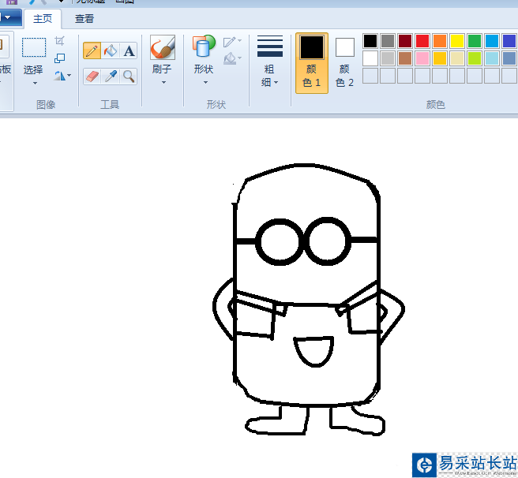Screen dimensions: 518x478
Task: Pick the brown color swatch
Action: pyautogui.click(x=405, y=58)
